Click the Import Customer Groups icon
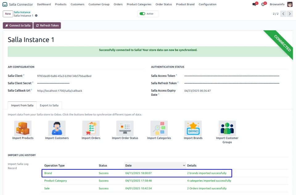 point(227,128)
